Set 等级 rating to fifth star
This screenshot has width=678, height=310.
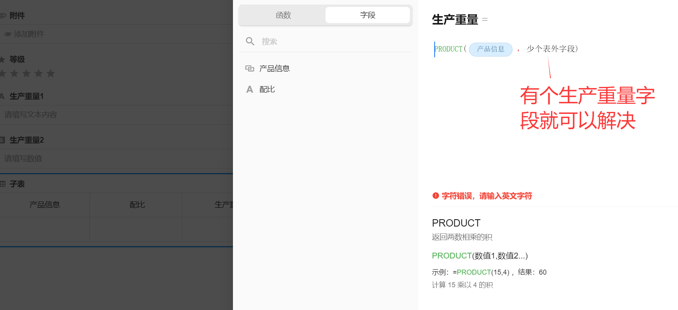coord(51,73)
